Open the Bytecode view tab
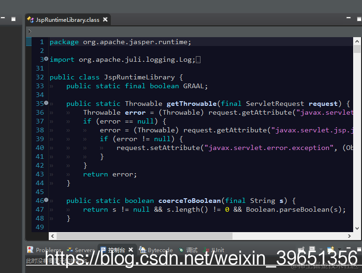362x273 pixels. [156, 250]
